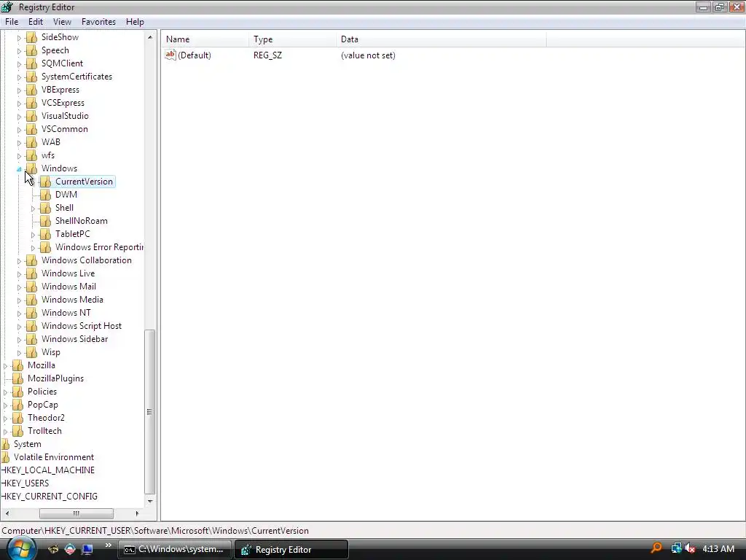Screen dimensions: 746x560
Task: Click the Windows Start orb
Action: point(21,549)
